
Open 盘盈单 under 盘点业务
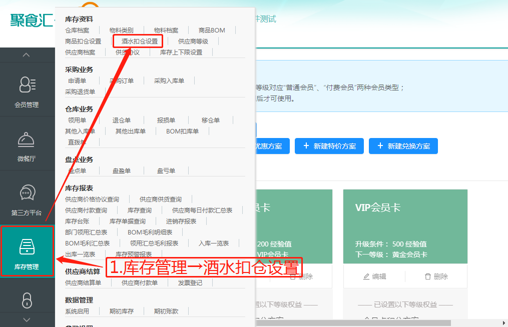tap(122, 171)
